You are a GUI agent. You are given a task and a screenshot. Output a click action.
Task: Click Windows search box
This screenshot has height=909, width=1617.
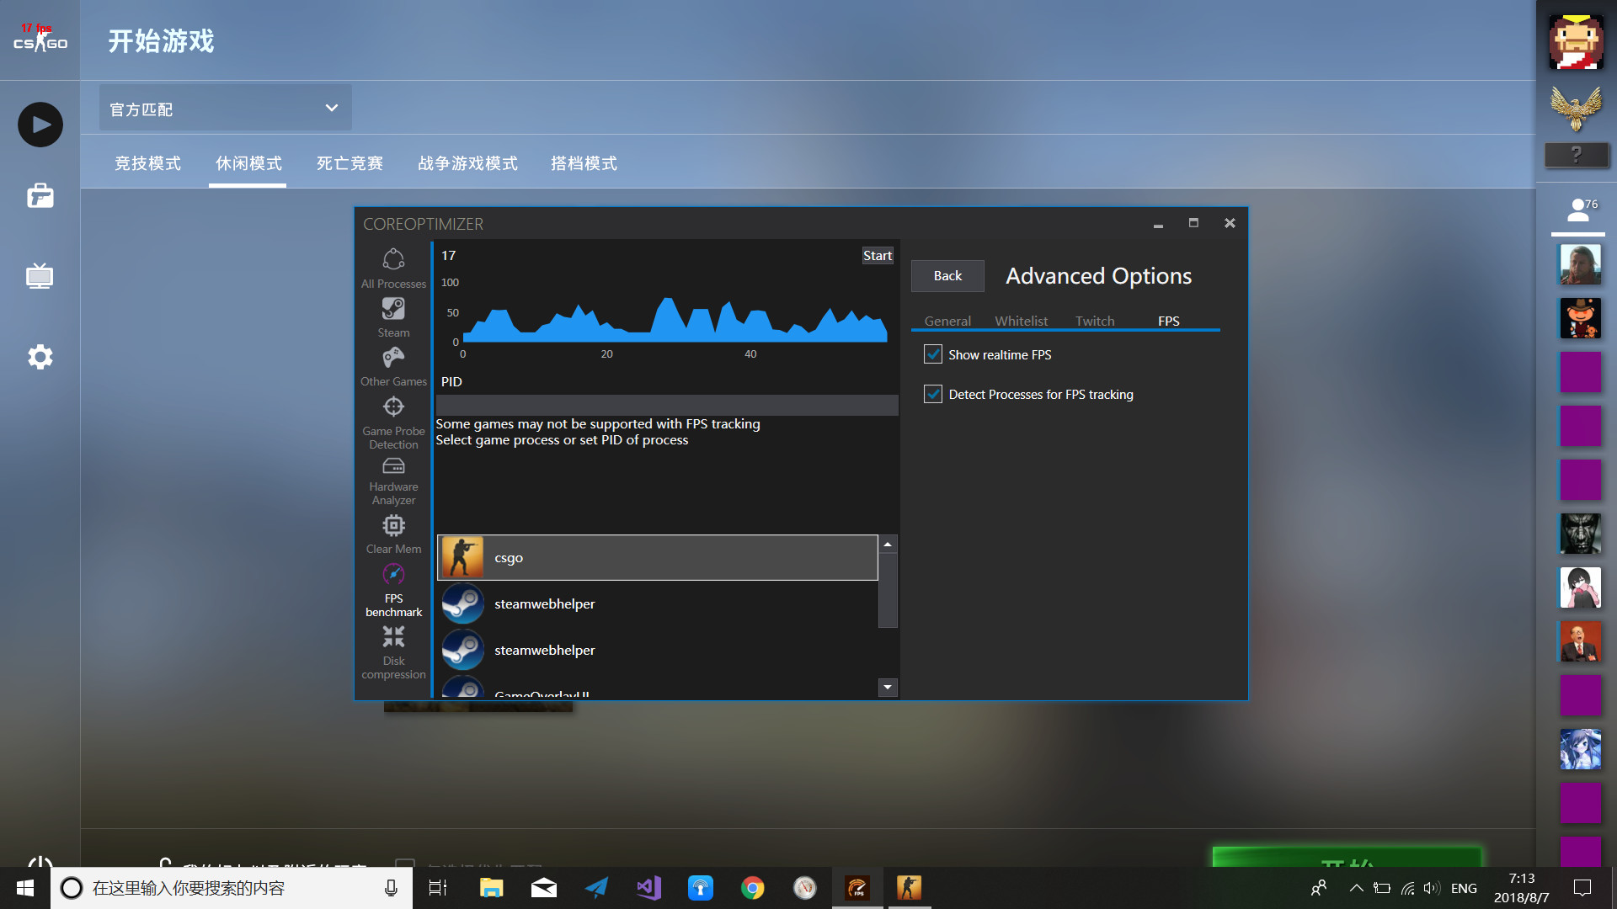pyautogui.click(x=232, y=888)
